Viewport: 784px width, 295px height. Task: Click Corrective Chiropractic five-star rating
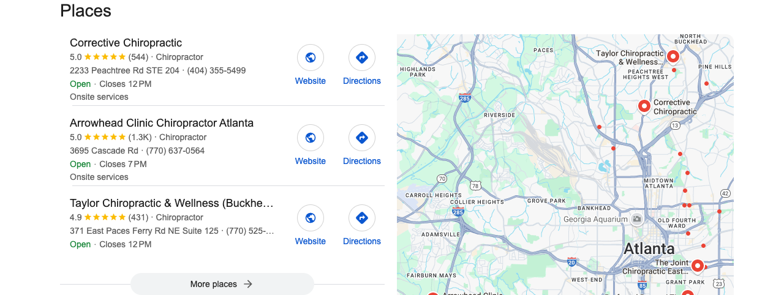[105, 57]
